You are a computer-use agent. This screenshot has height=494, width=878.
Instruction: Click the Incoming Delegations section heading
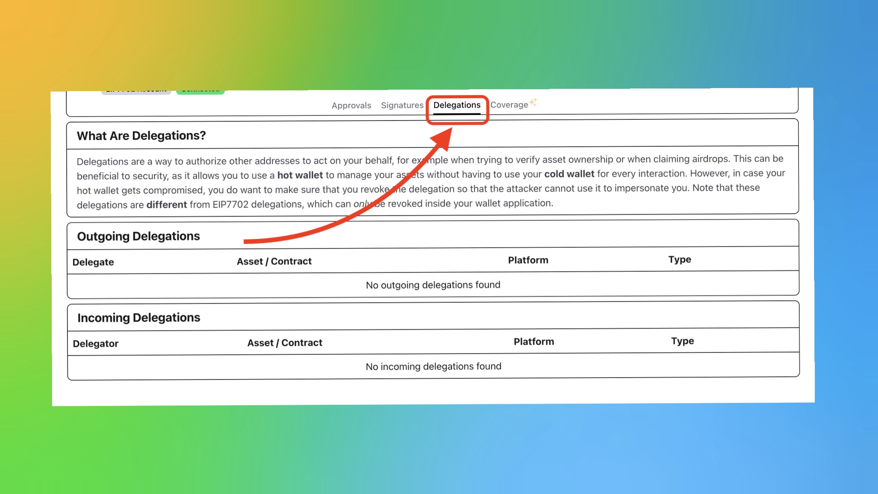click(x=139, y=317)
